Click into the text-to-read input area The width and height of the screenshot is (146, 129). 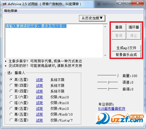click(54, 41)
